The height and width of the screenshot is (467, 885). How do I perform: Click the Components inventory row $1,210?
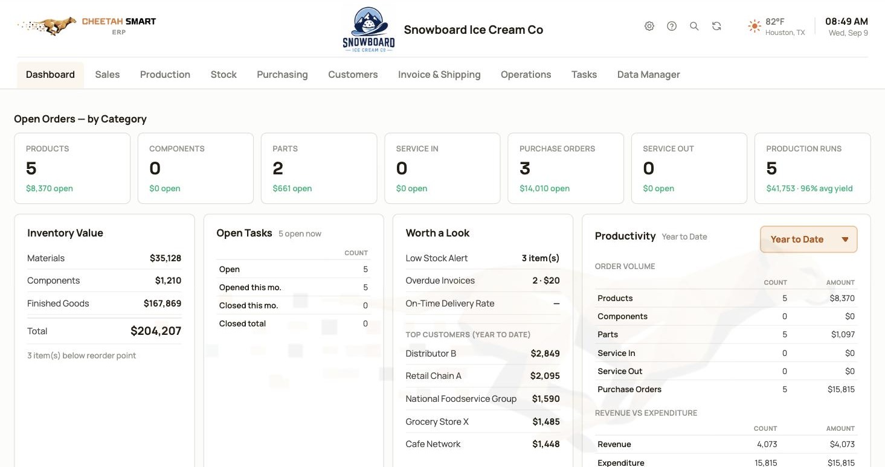click(104, 281)
